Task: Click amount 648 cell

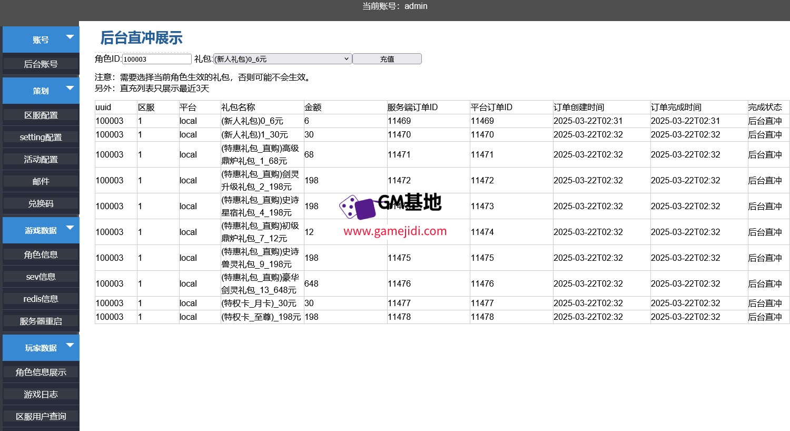Action: tap(345, 283)
